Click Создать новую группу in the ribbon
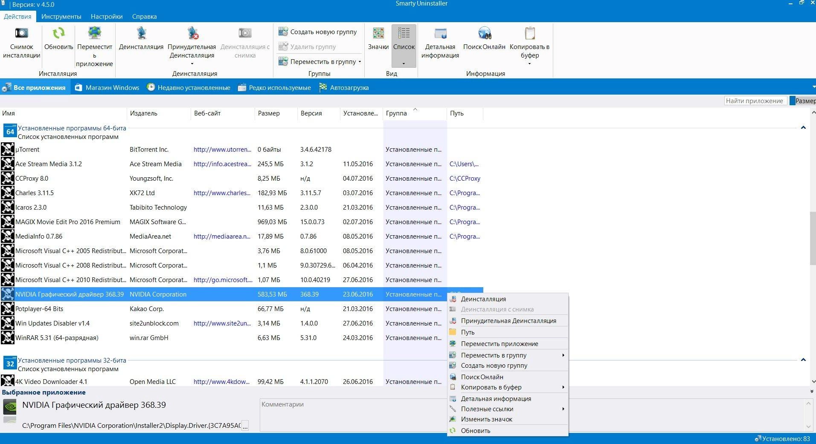The height and width of the screenshot is (444, 816). 318,32
